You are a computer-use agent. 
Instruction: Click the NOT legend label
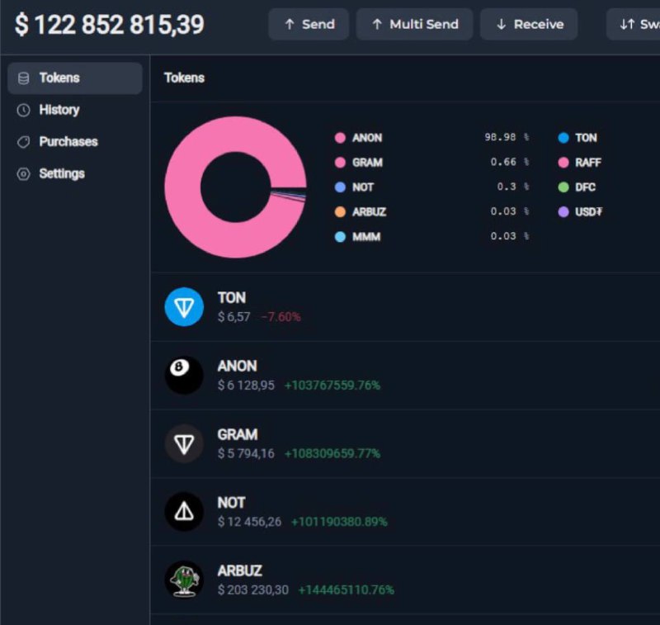[363, 187]
